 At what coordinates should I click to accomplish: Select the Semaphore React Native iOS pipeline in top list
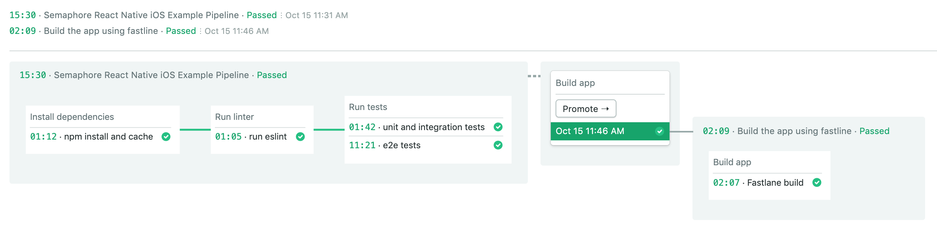point(141,15)
